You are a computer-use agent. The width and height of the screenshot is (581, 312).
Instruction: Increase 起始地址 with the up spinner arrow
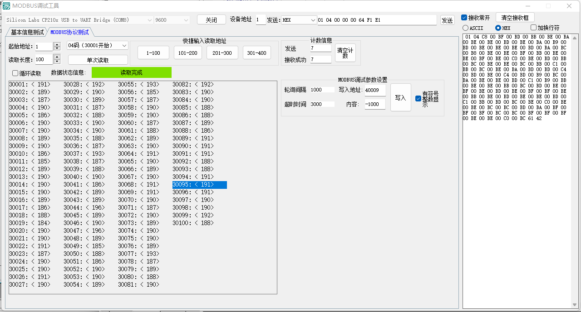click(57, 44)
